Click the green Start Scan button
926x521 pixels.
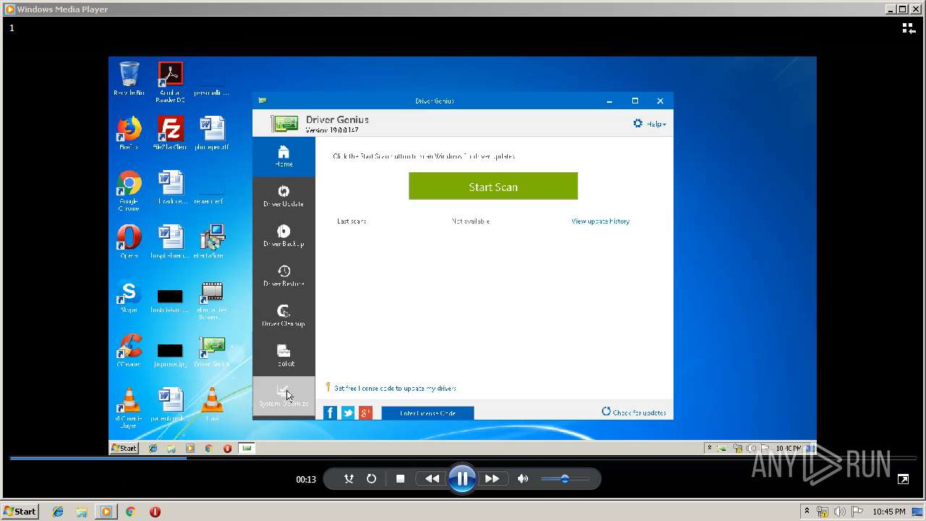tap(493, 186)
